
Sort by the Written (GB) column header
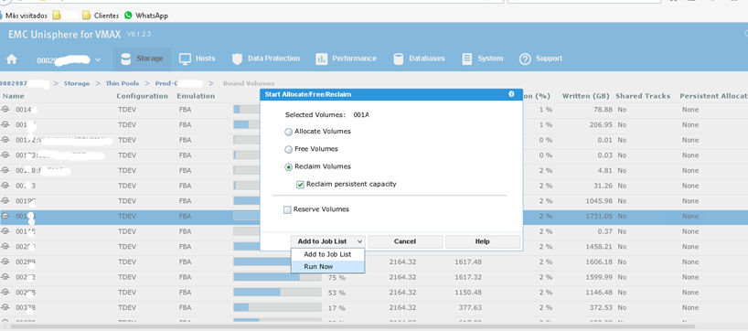587,96
